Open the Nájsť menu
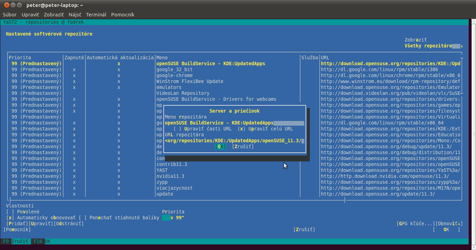 click(x=75, y=15)
